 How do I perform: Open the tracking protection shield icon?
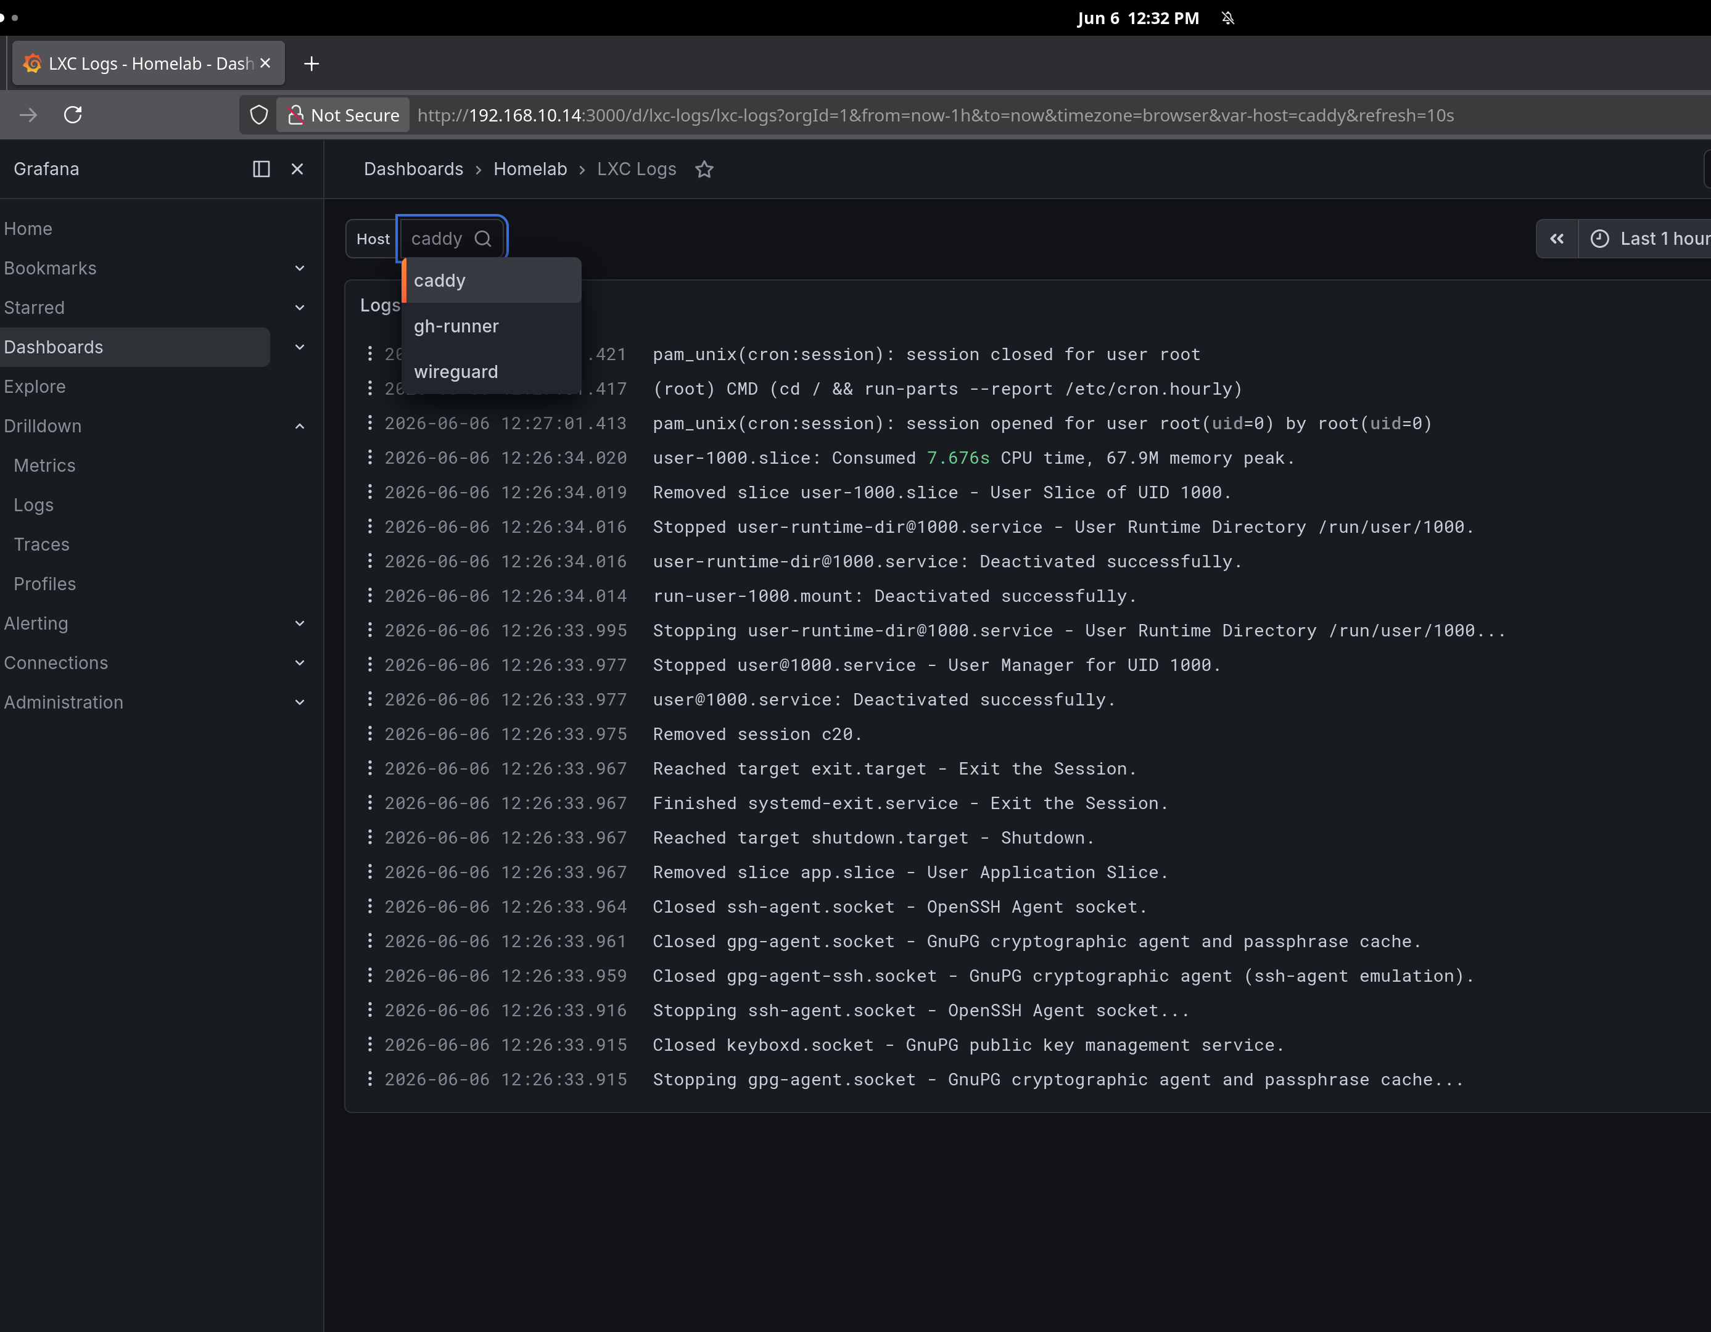click(258, 115)
